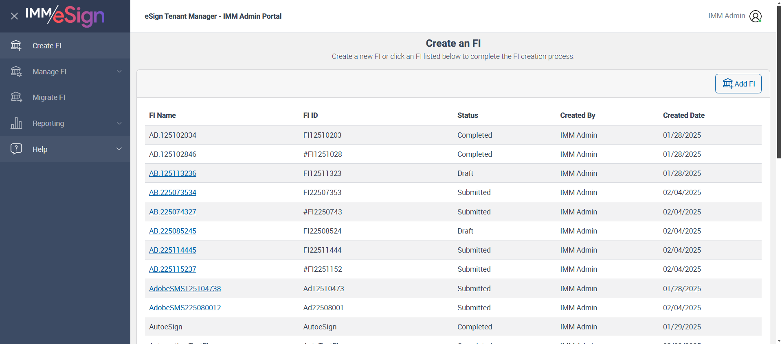Click the IMM Admin username text
Viewport: 782px width, 344px height.
coord(727,16)
